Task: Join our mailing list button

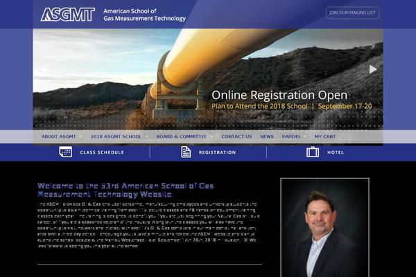Action: point(352,12)
